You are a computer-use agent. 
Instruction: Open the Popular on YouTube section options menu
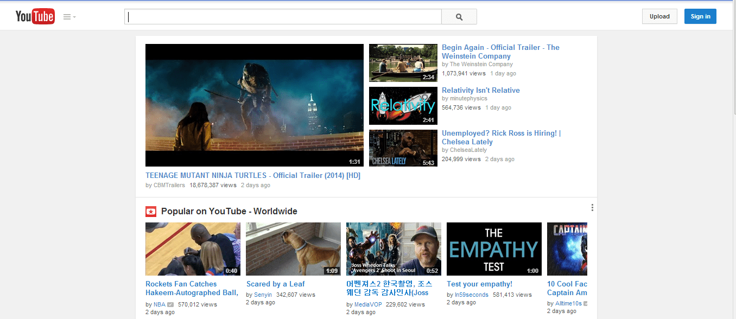[x=592, y=208]
